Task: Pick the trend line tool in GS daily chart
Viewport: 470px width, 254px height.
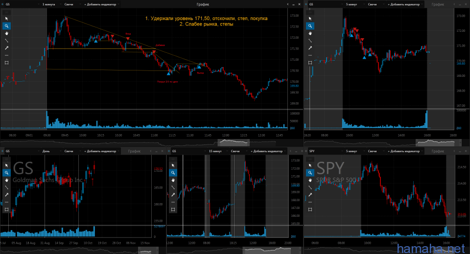Action: tap(6, 187)
